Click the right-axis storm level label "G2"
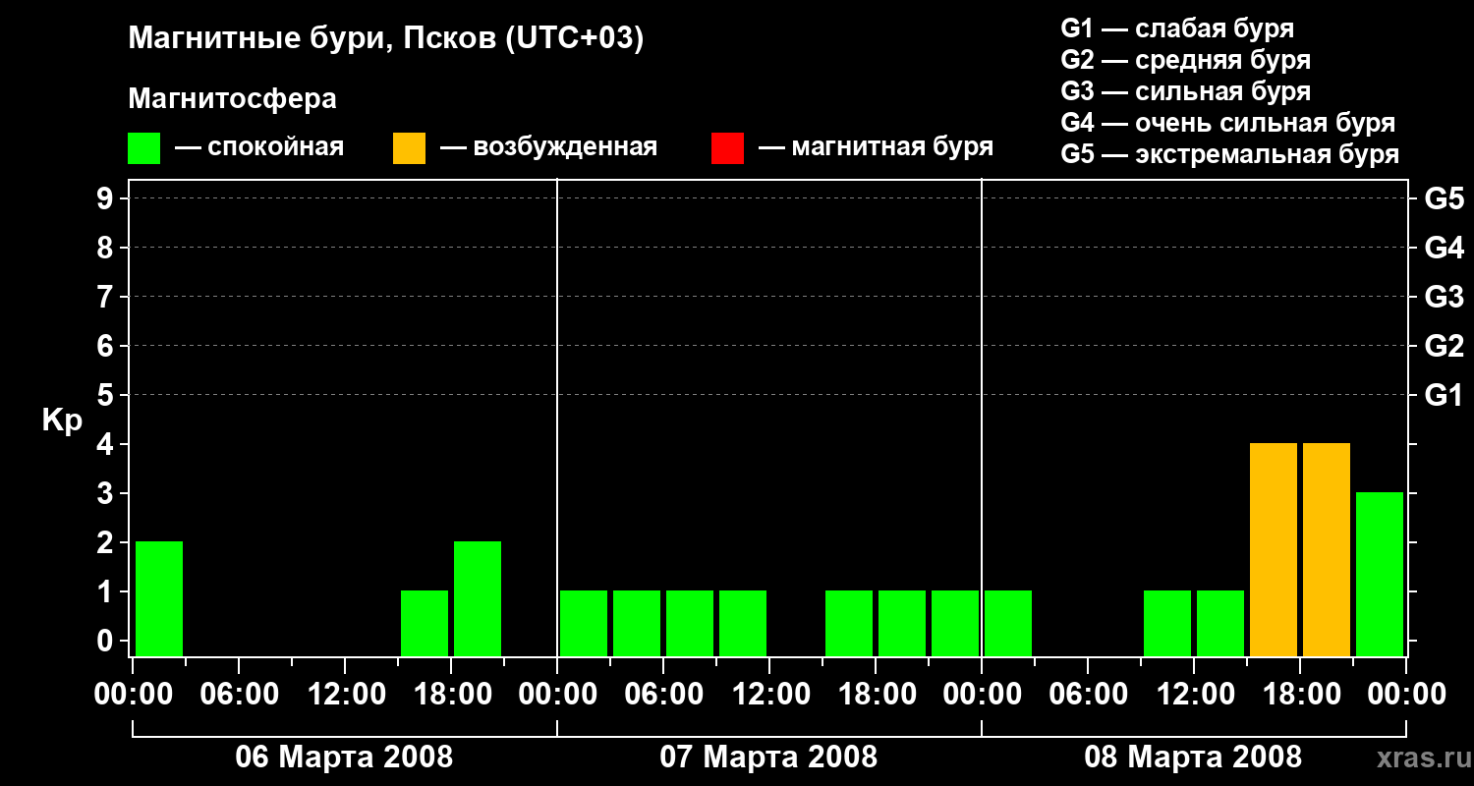This screenshot has height=786, width=1474. click(1445, 346)
